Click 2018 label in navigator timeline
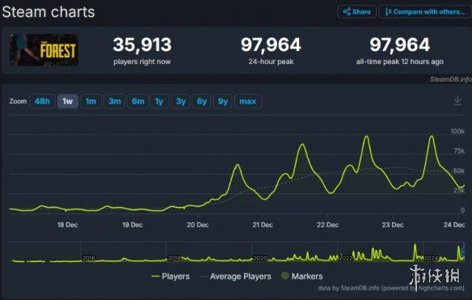This screenshot has width=472, height=300. [174, 258]
